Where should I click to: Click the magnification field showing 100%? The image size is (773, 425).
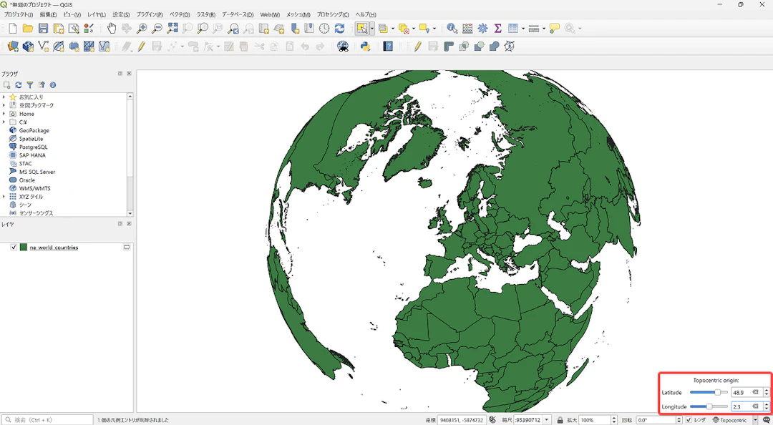[x=596, y=420]
